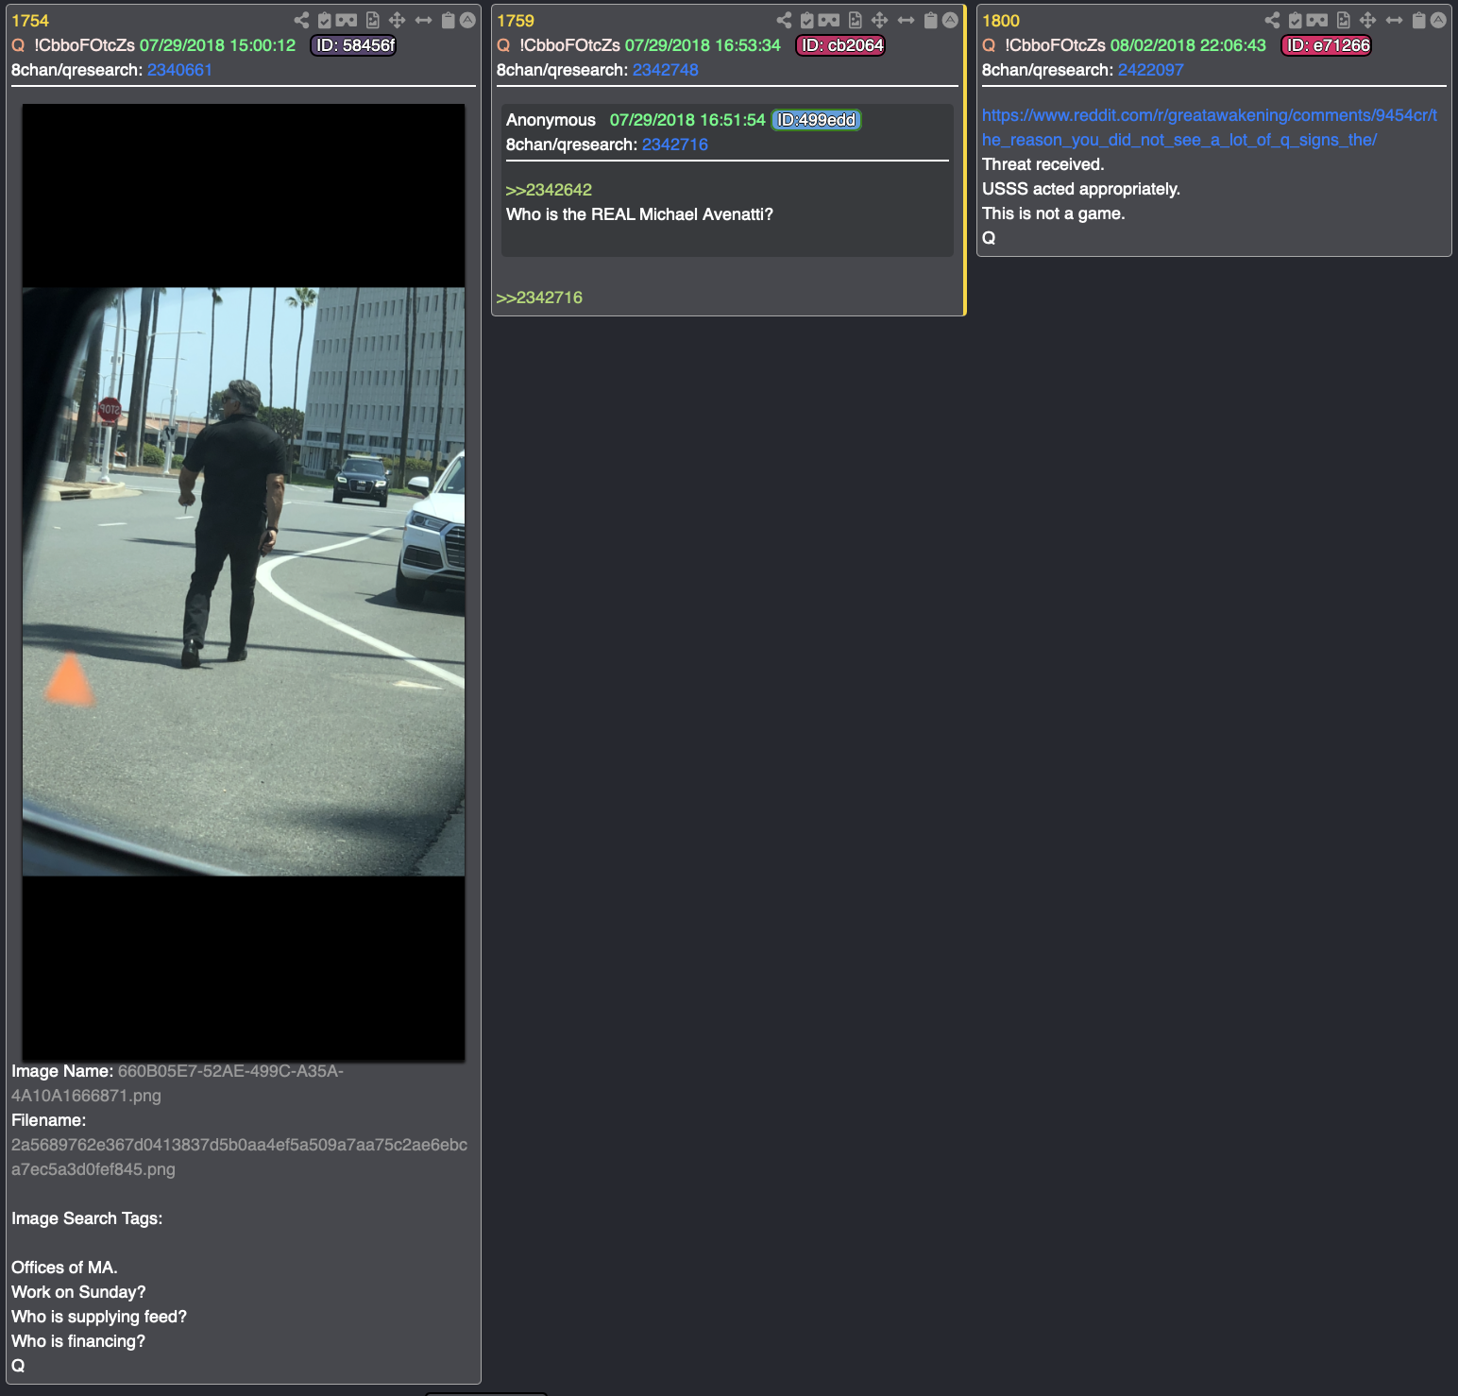Follow reply reference >>2342716 below quote

pos(539,298)
